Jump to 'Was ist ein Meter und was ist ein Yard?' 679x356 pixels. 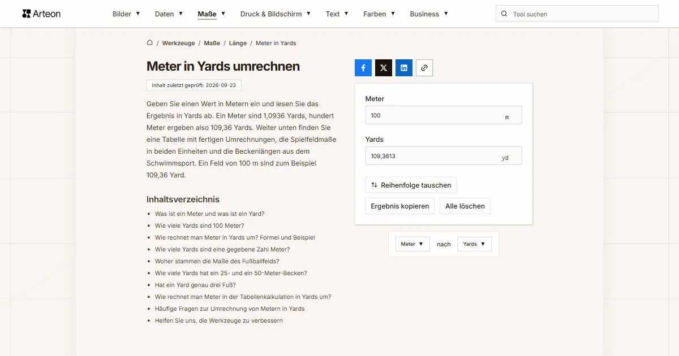(x=209, y=214)
